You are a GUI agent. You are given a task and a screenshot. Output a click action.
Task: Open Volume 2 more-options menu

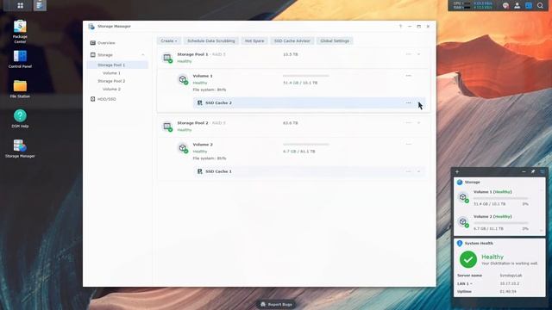(408, 144)
